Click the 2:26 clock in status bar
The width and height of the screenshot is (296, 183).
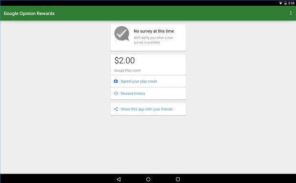coord(291,3)
